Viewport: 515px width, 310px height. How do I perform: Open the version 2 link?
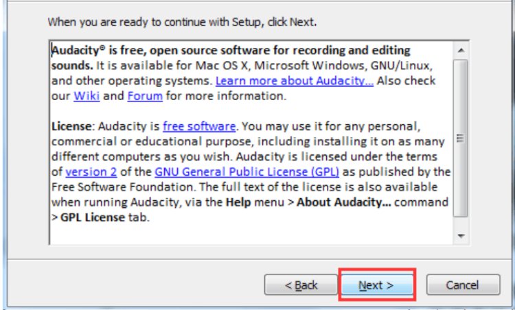[91, 172]
